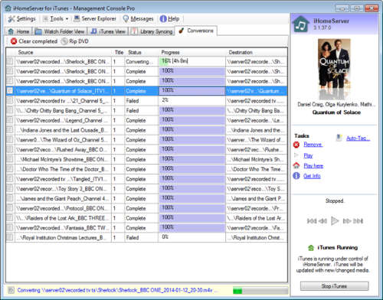Sort by the Progress column header
383x300 pixels.
pyautogui.click(x=191, y=52)
